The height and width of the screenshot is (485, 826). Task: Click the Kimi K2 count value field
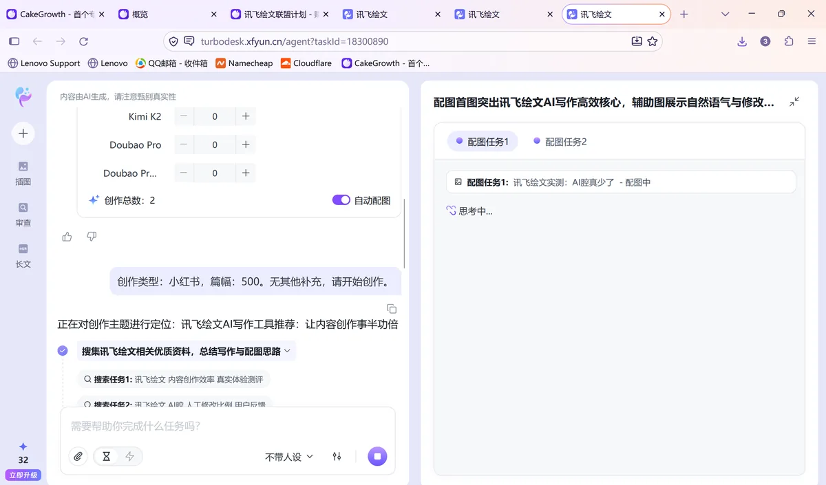215,116
